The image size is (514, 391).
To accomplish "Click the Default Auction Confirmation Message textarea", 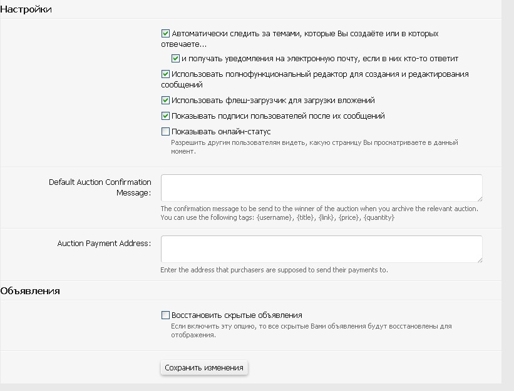I will click(321, 188).
